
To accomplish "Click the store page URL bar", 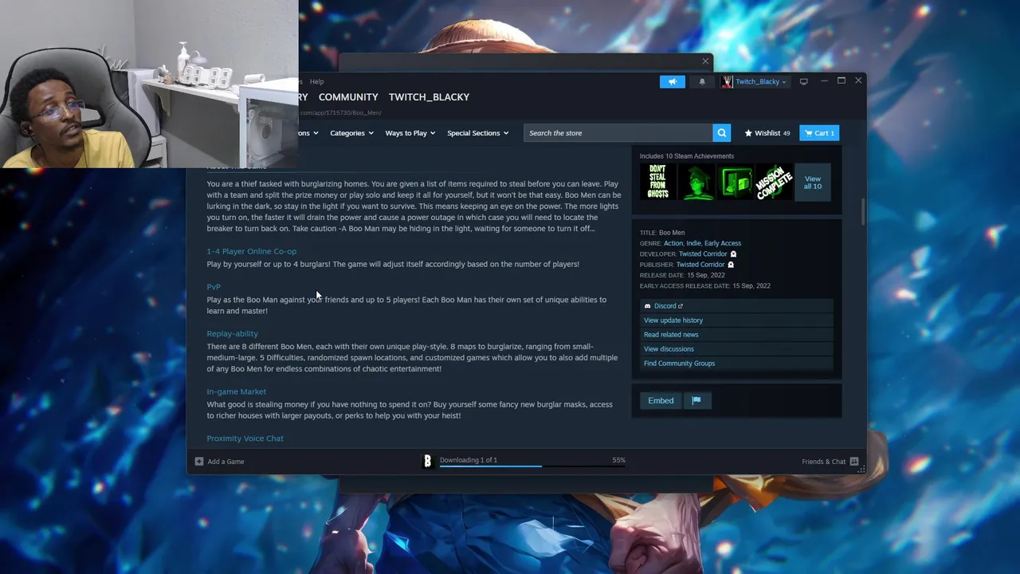I will click(x=341, y=112).
